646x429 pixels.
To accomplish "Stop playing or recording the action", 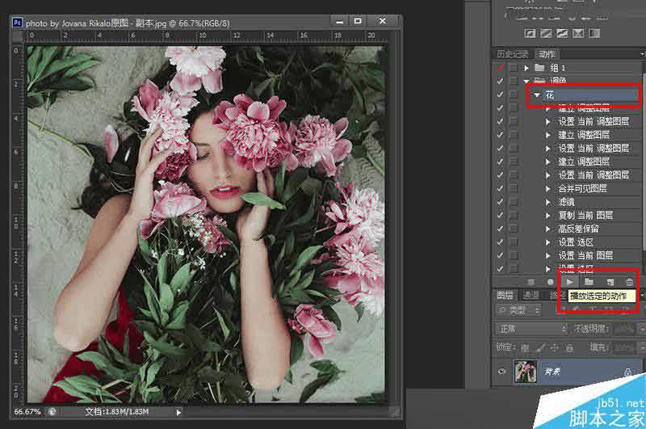I will point(530,281).
